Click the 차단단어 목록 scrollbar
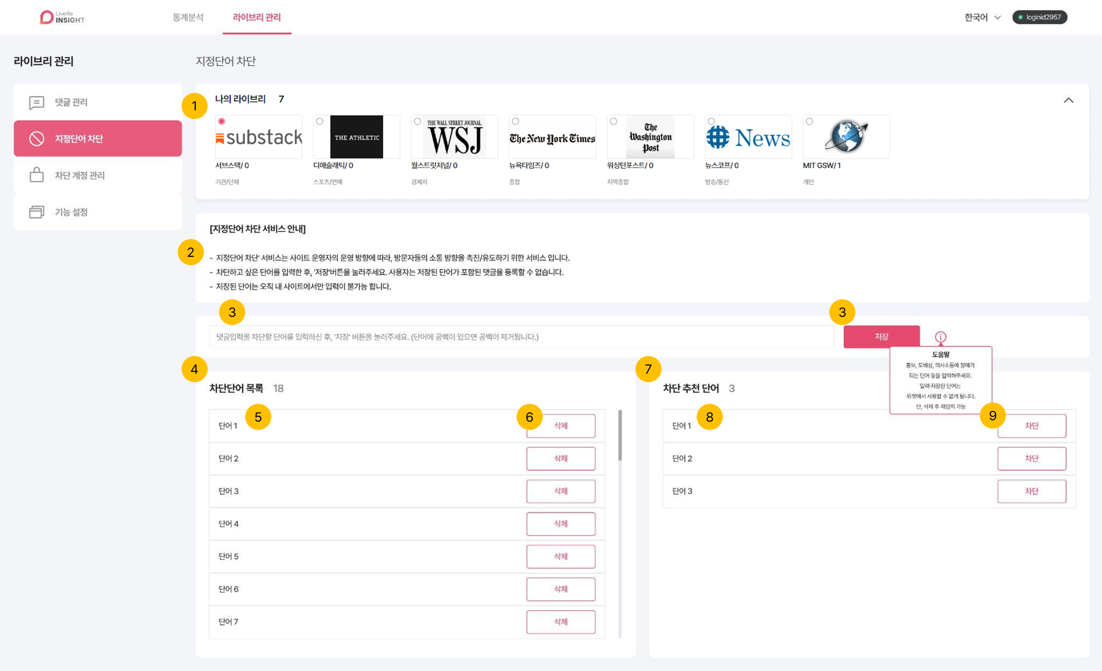 620,435
